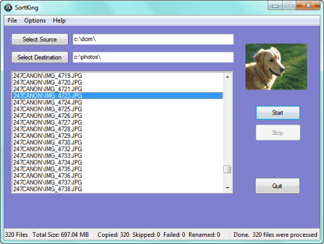Open the Options menu
The image size is (324, 244).
click(35, 20)
